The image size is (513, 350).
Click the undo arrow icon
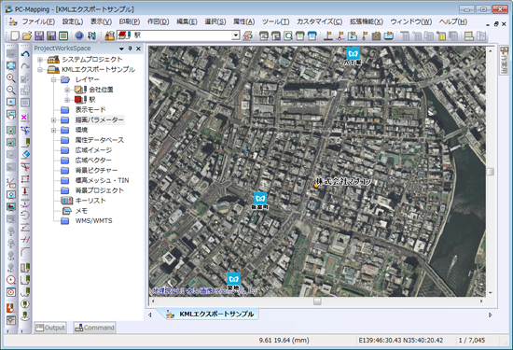pos(25,54)
